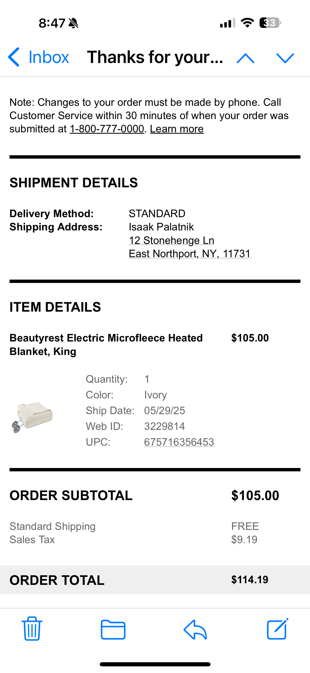
Task: Tap the silent mode bell icon
Action: click(73, 23)
